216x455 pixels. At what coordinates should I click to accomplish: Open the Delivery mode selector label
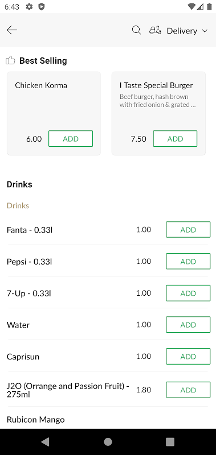pyautogui.click(x=182, y=31)
